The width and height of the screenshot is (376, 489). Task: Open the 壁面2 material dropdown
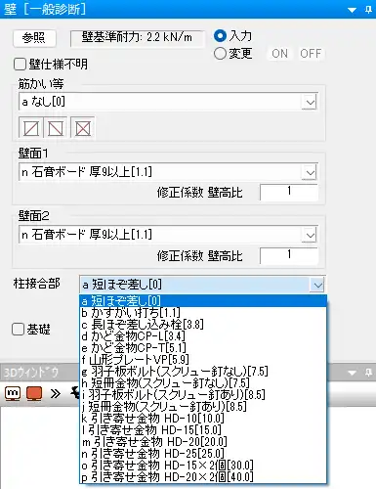(x=310, y=235)
